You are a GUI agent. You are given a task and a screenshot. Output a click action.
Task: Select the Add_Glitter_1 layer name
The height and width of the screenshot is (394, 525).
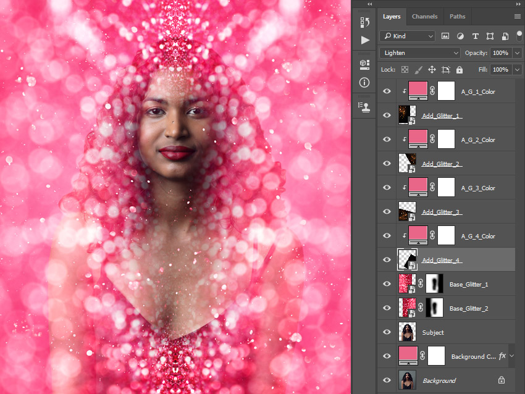(x=440, y=116)
